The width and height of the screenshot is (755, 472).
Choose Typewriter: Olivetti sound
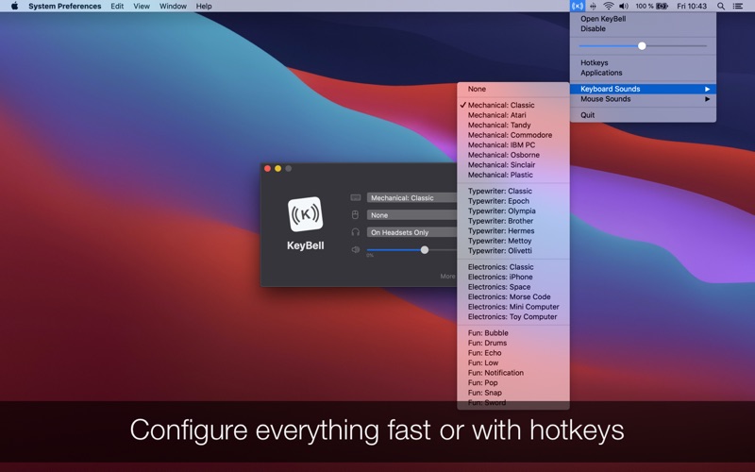pyautogui.click(x=513, y=251)
